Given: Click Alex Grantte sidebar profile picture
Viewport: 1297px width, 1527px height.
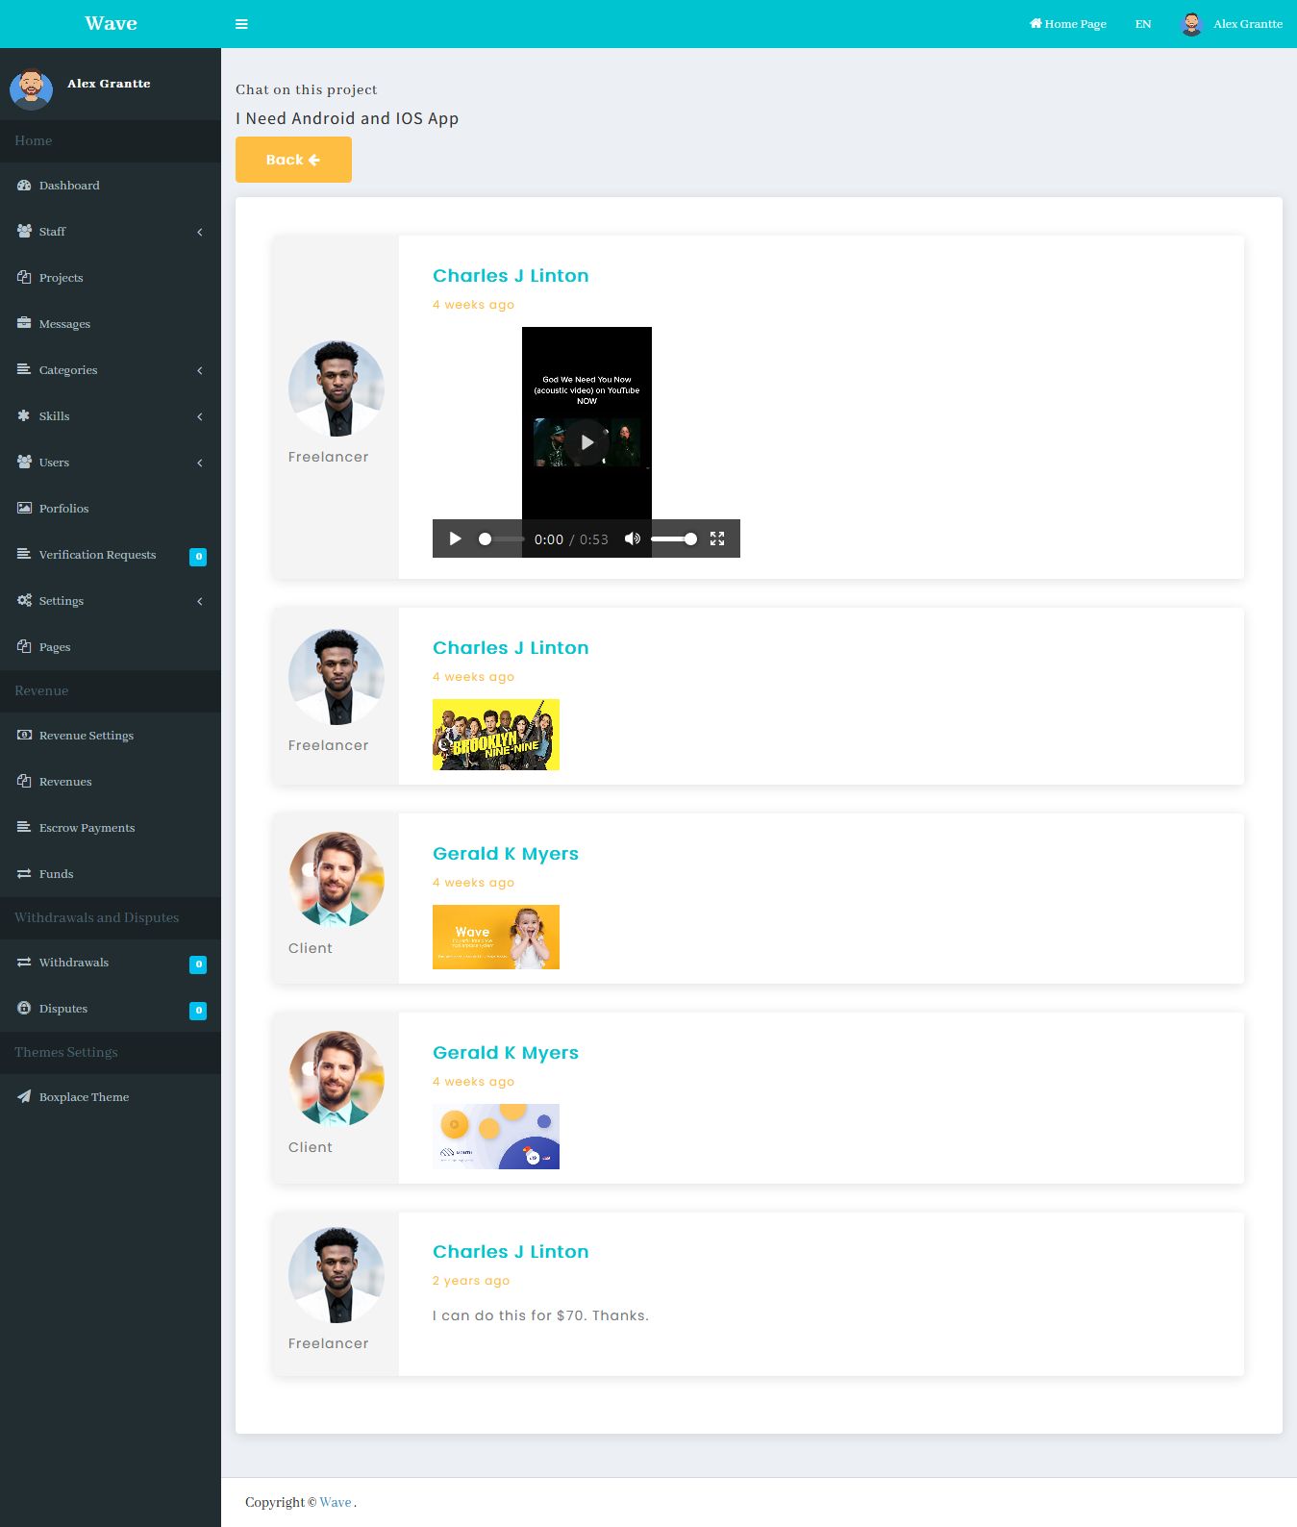Looking at the screenshot, I should [31, 89].
